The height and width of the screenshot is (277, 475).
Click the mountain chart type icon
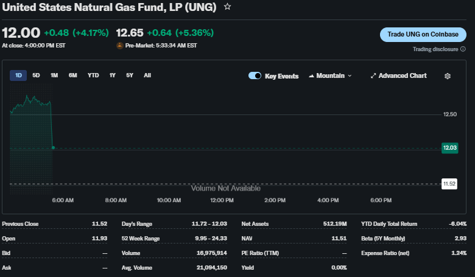click(312, 76)
